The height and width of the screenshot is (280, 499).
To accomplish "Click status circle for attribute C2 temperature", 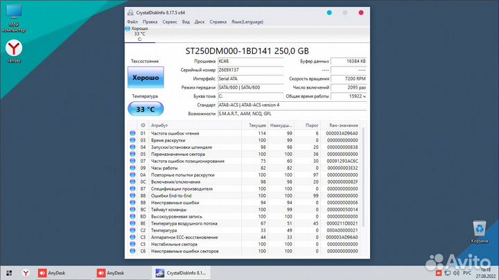I will click(x=133, y=230).
